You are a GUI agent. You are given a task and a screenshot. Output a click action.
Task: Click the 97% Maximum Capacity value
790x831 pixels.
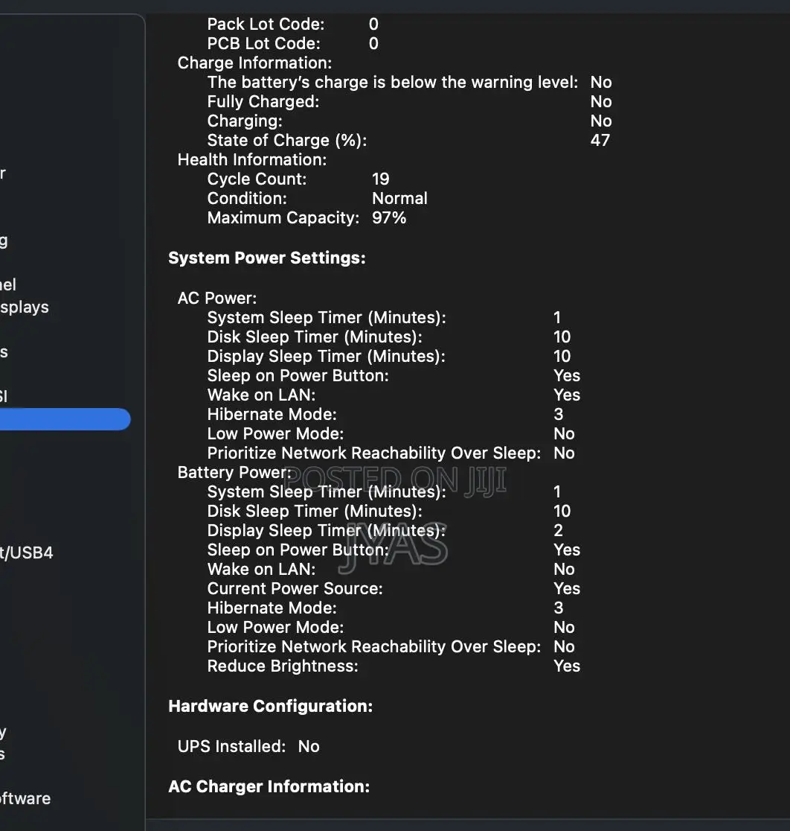click(x=389, y=217)
